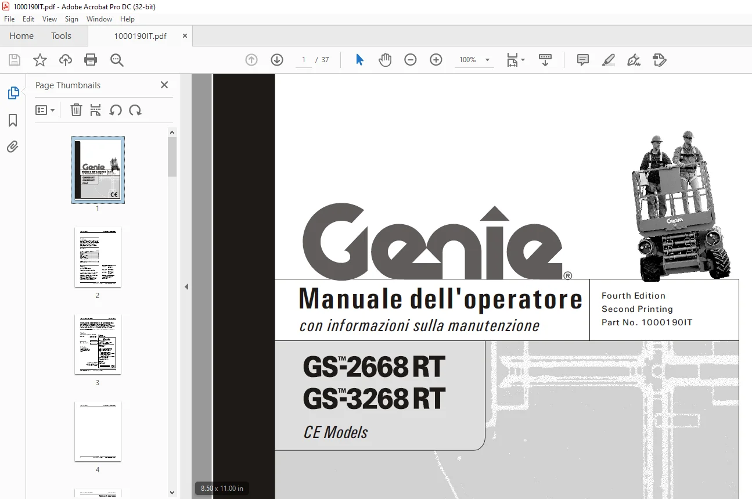The width and height of the screenshot is (752, 499).
Task: Activate the Hand pan tool
Action: (x=385, y=60)
